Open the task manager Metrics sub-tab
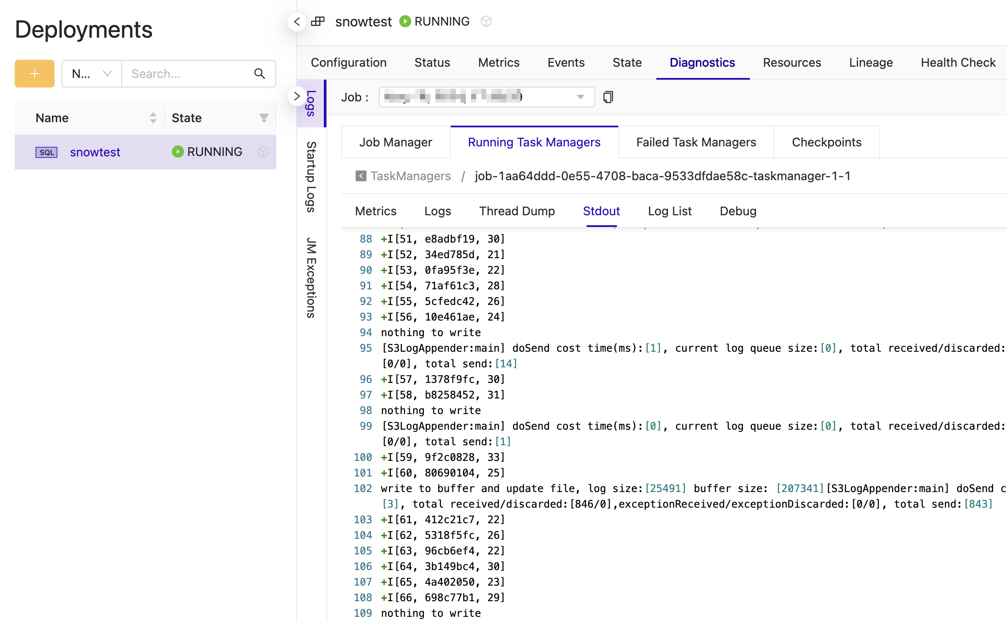The width and height of the screenshot is (1007, 622). (x=376, y=211)
